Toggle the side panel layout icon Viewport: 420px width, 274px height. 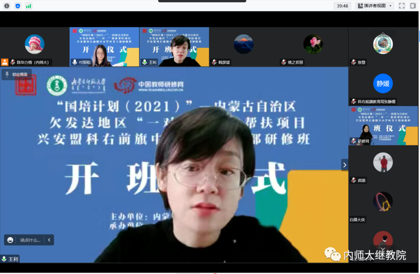click(413, 6)
